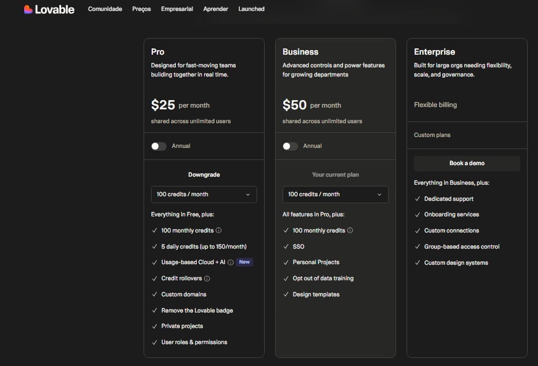
Task: Open the Comunidade menu item
Action: pyautogui.click(x=105, y=9)
